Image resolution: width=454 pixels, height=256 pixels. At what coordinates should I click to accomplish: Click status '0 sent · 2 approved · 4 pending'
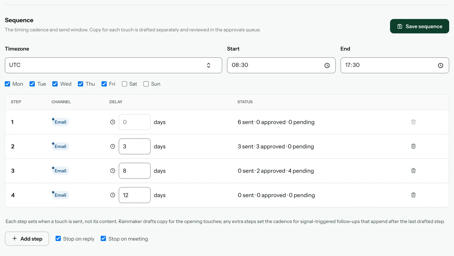276,171
